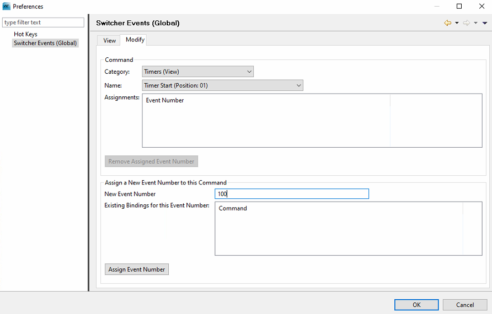492x314 pixels.
Task: Switch to the View tab
Action: coord(109,40)
